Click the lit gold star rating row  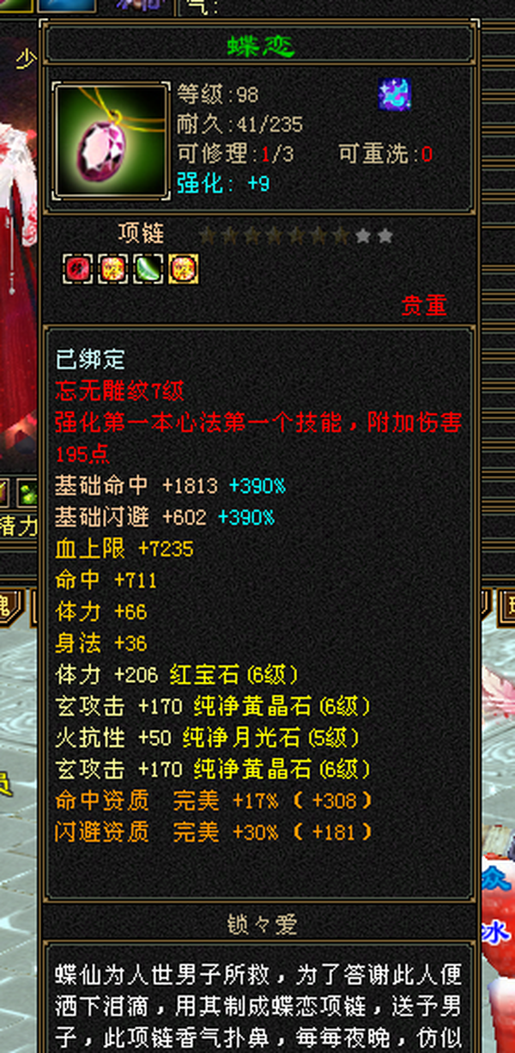275,234
